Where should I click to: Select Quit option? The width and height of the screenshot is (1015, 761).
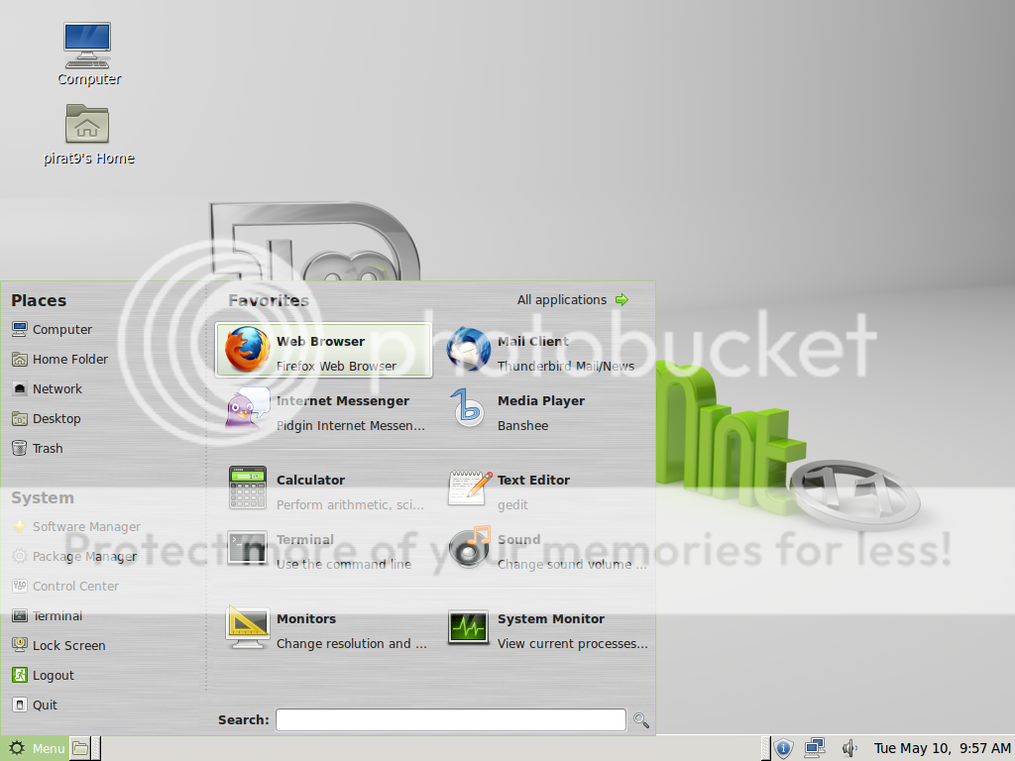coord(35,706)
